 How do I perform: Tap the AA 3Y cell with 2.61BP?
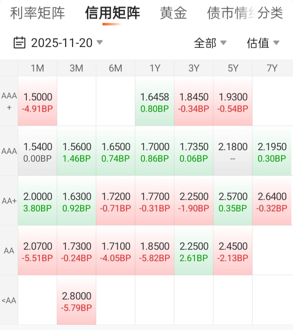click(194, 251)
